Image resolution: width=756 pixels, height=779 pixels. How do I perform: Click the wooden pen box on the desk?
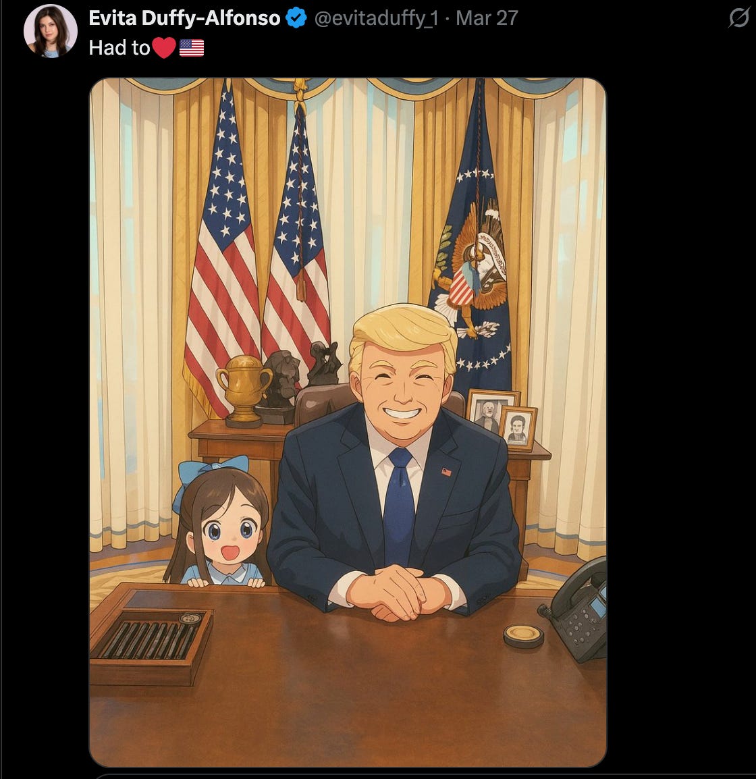[151, 635]
